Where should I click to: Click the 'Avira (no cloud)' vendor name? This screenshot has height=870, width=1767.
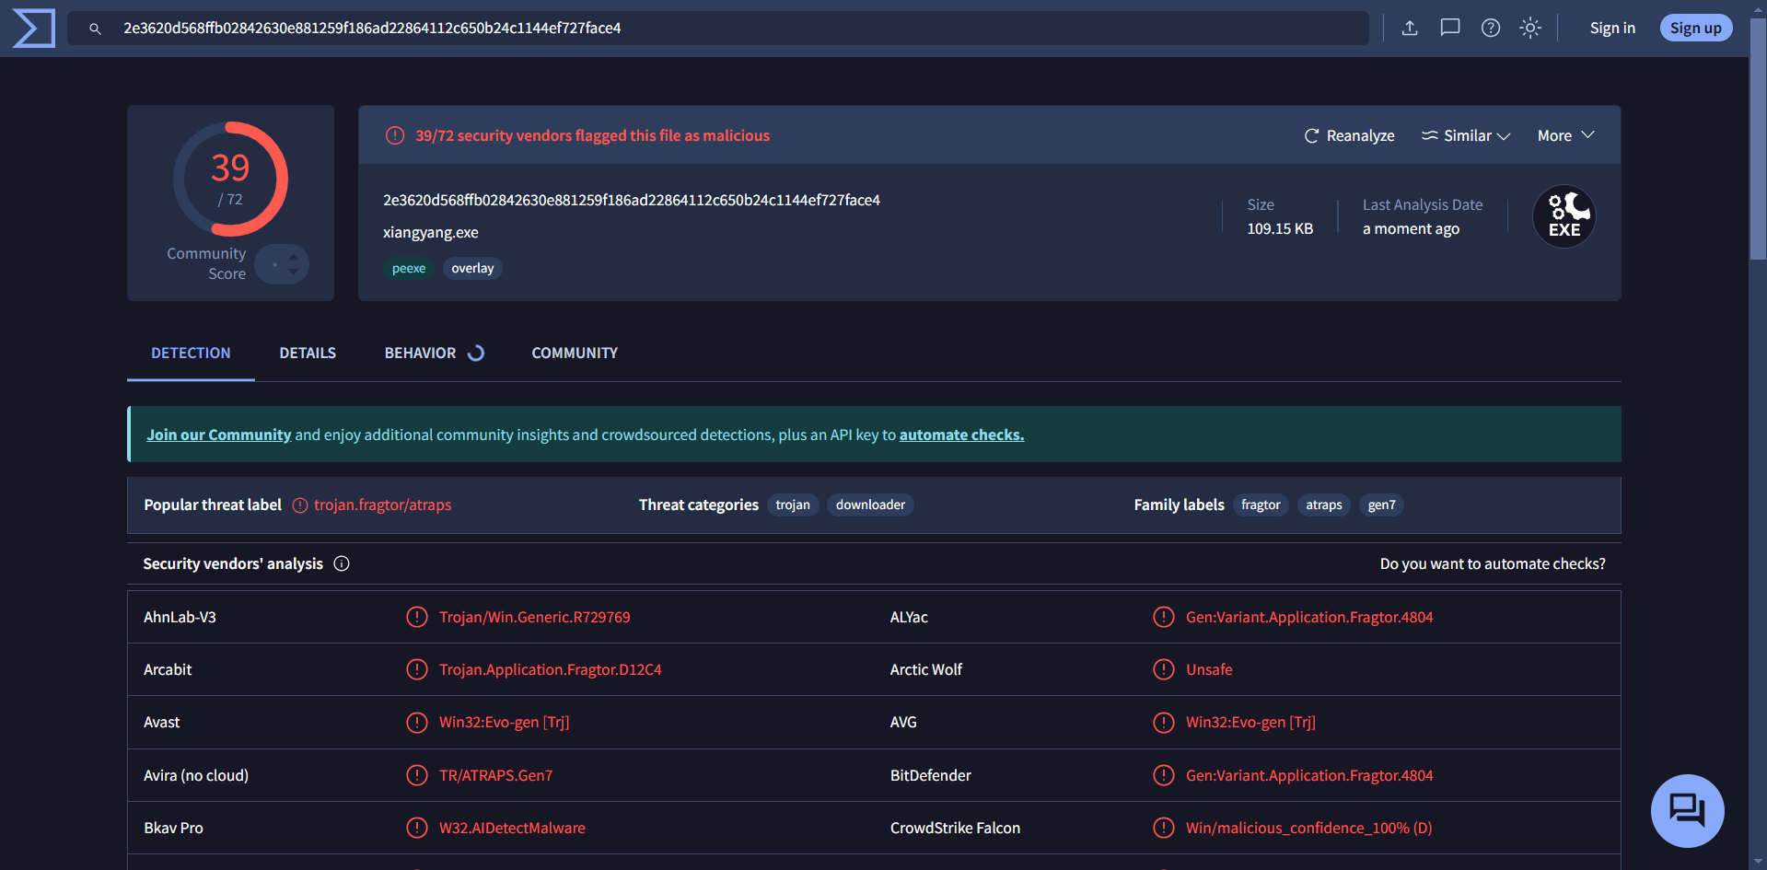pos(196,775)
